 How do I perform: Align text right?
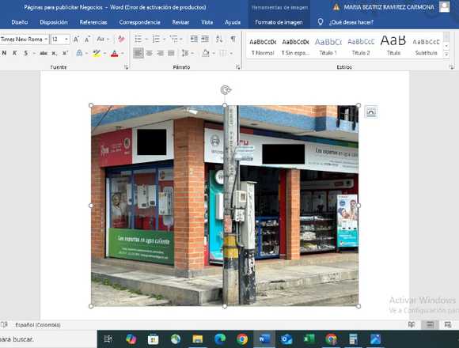point(160,53)
